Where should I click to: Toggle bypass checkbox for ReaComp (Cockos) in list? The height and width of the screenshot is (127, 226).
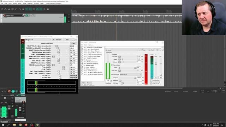(82, 64)
